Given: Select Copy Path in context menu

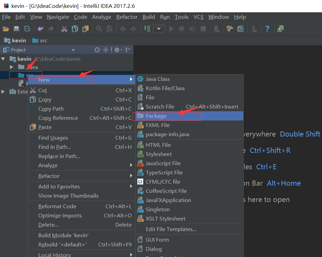Looking at the screenshot, I should (x=81, y=109).
